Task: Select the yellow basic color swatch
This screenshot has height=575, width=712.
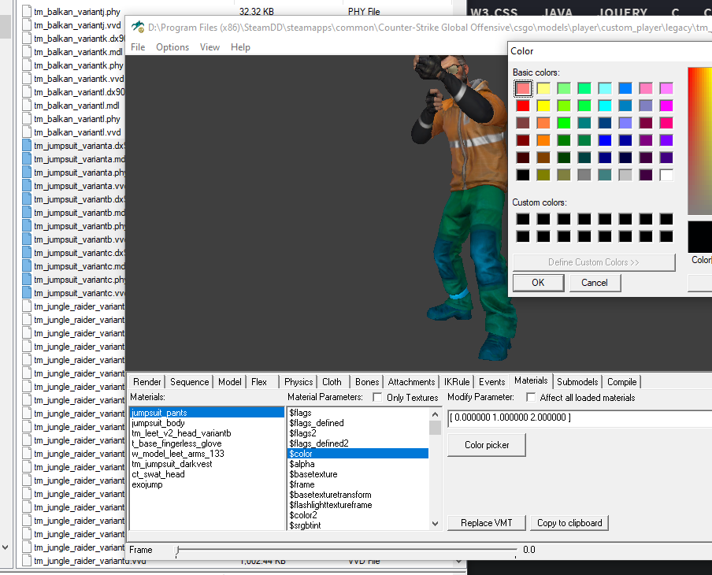Action: pos(543,106)
